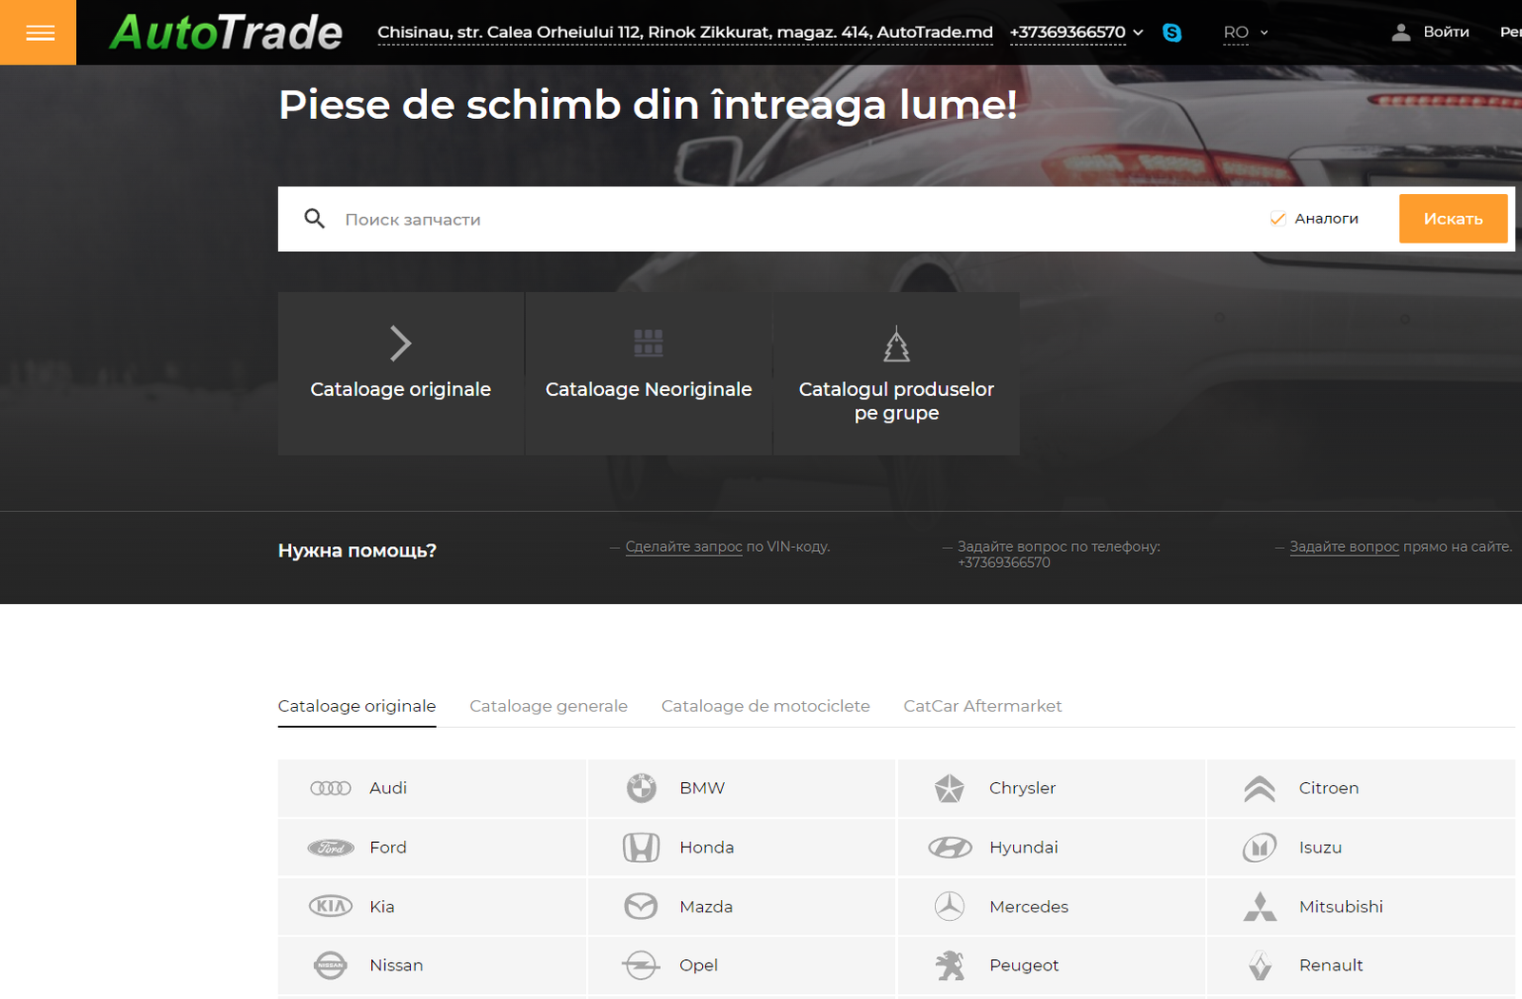1522x999 pixels.
Task: Open the hamburger menu
Action: tap(38, 31)
